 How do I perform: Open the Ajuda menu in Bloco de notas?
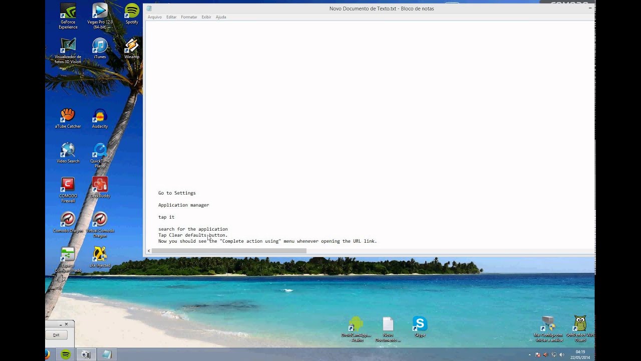(x=221, y=17)
